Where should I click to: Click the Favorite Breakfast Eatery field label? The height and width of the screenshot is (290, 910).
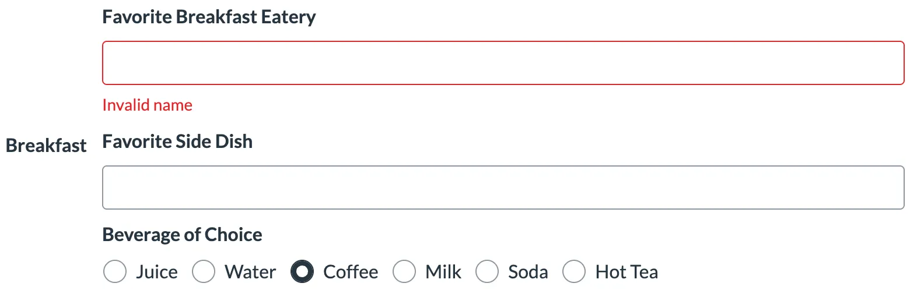pyautogui.click(x=209, y=17)
